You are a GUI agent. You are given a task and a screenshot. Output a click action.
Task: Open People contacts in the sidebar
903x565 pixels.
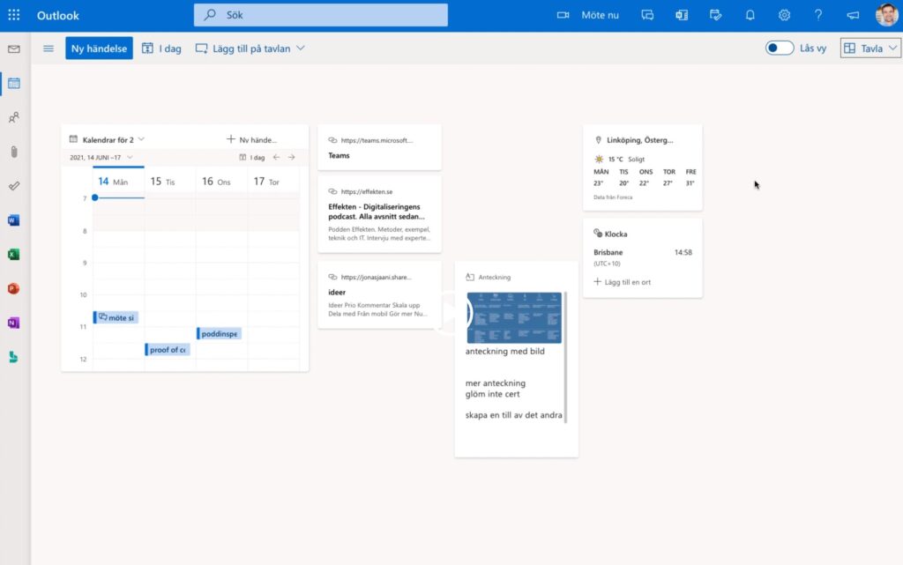(14, 117)
